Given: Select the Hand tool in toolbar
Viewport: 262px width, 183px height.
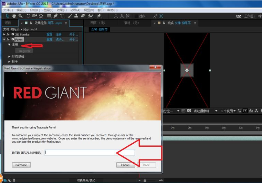Looking at the screenshot, I should [x=14, y=16].
